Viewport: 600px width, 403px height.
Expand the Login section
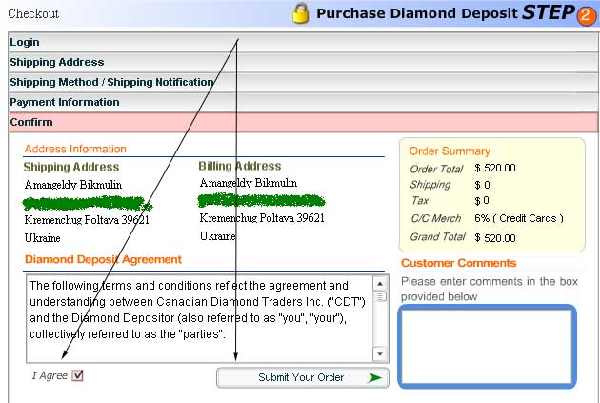[25, 42]
